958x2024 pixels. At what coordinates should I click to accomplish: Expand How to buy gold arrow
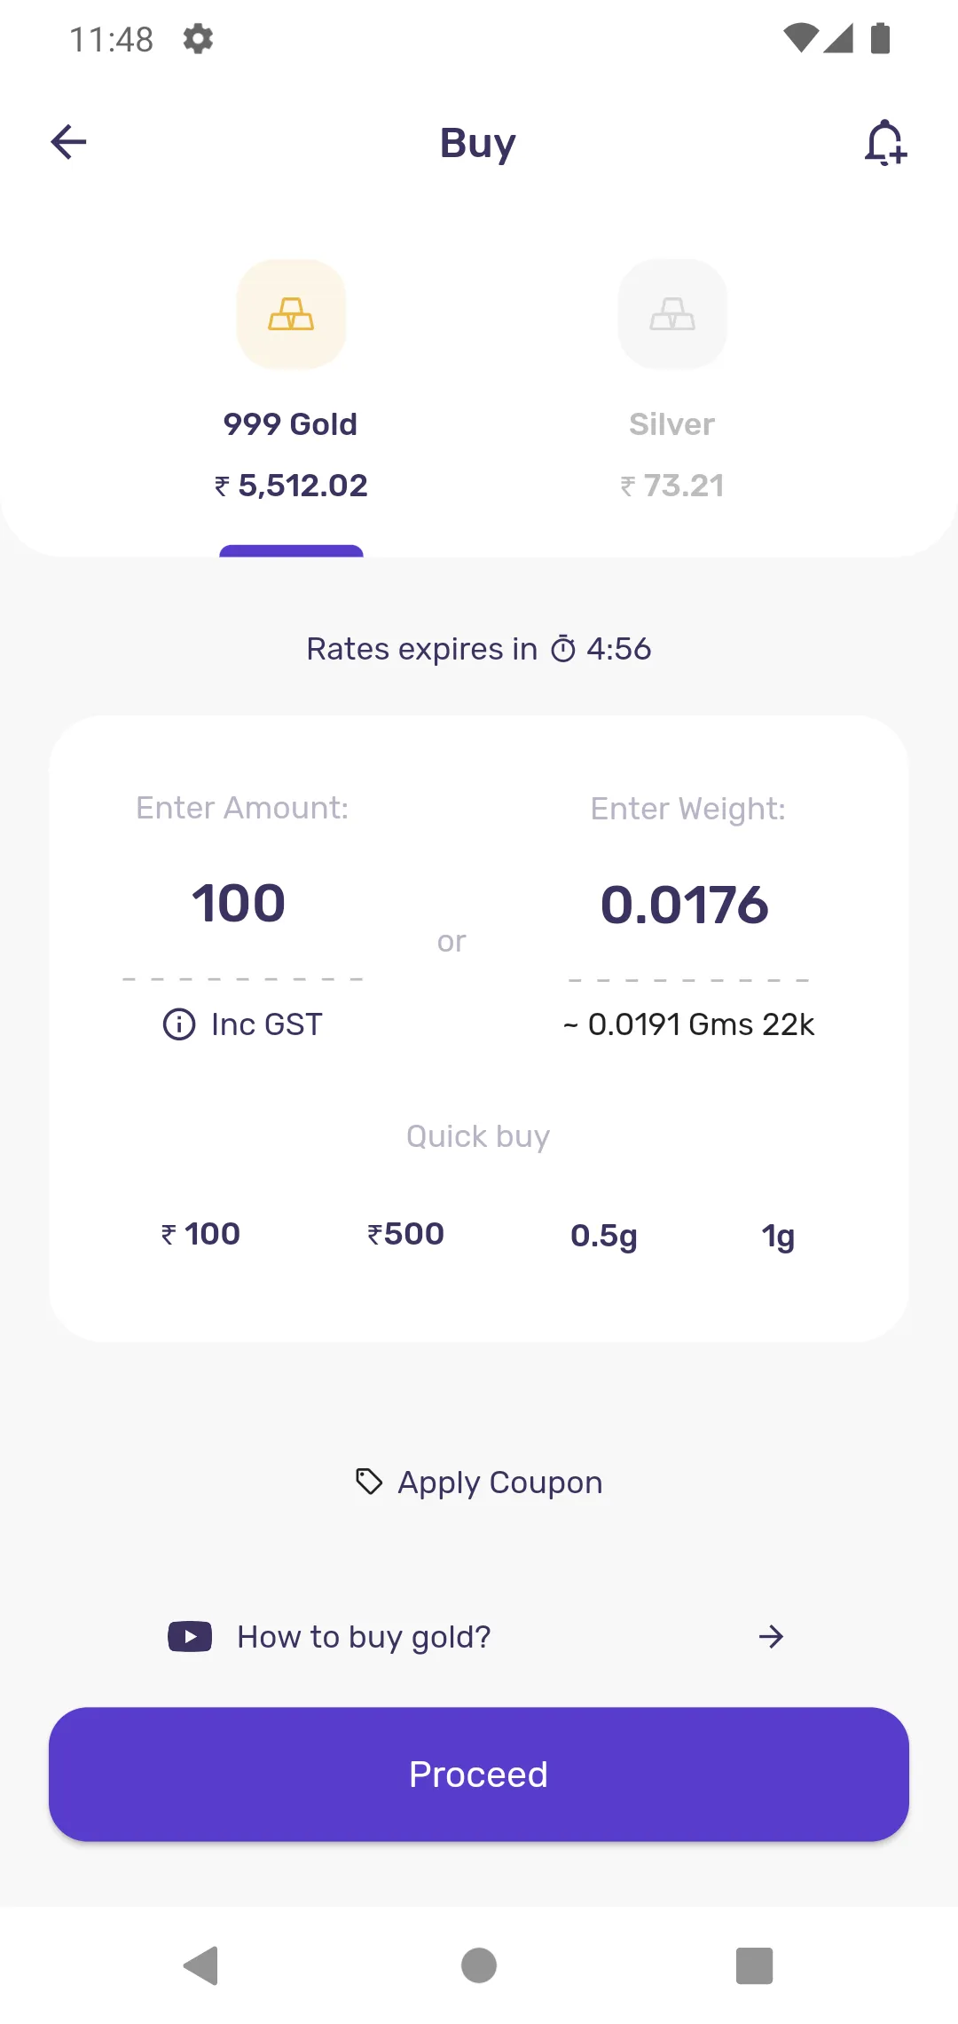pos(771,1636)
